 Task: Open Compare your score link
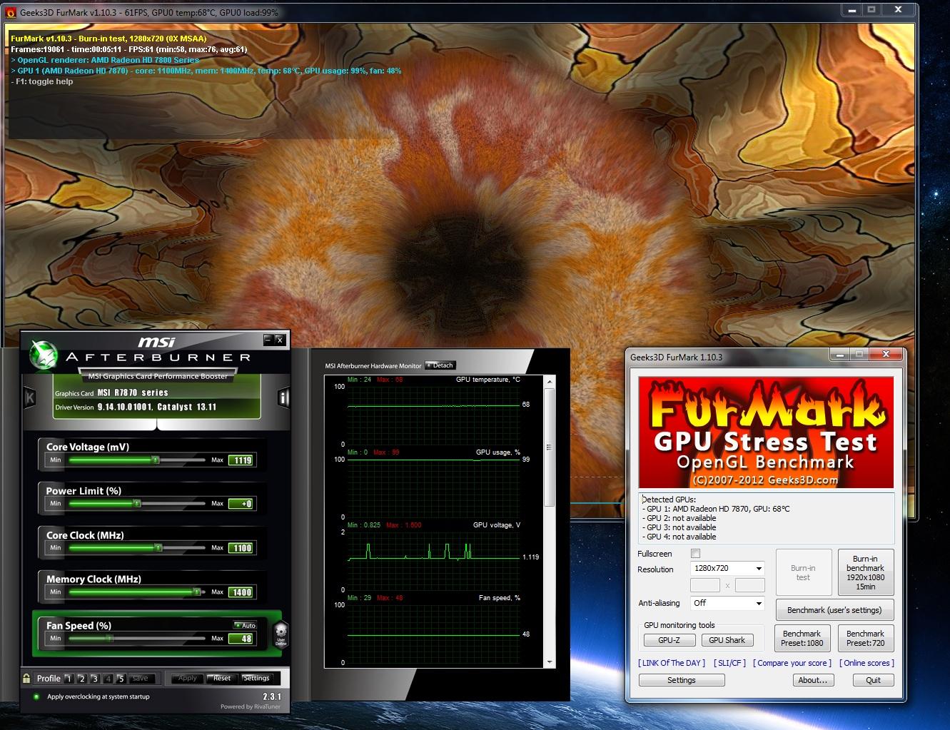[x=792, y=663]
